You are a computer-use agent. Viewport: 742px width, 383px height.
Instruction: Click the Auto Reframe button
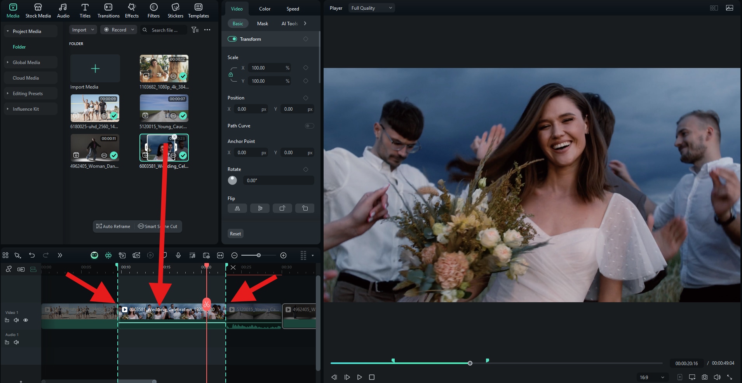point(113,226)
